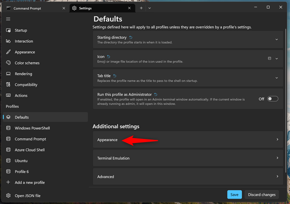
Task: Open the new tab profile dropdown
Action: tap(149, 8)
